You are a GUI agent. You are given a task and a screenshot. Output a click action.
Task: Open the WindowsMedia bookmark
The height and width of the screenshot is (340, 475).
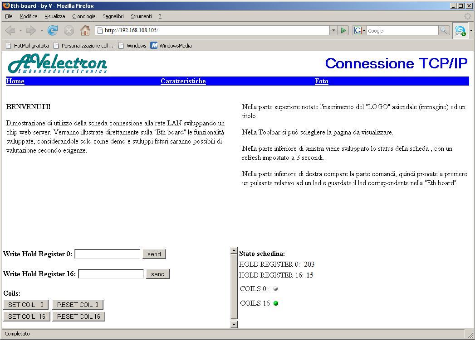click(x=171, y=46)
